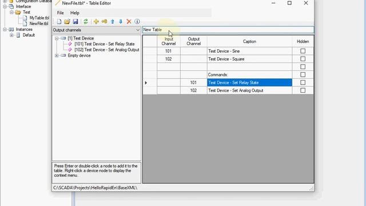Screen dimensions: 366x206
Task: Toggle Hidden for Set Relay State row
Action: pos(303,82)
